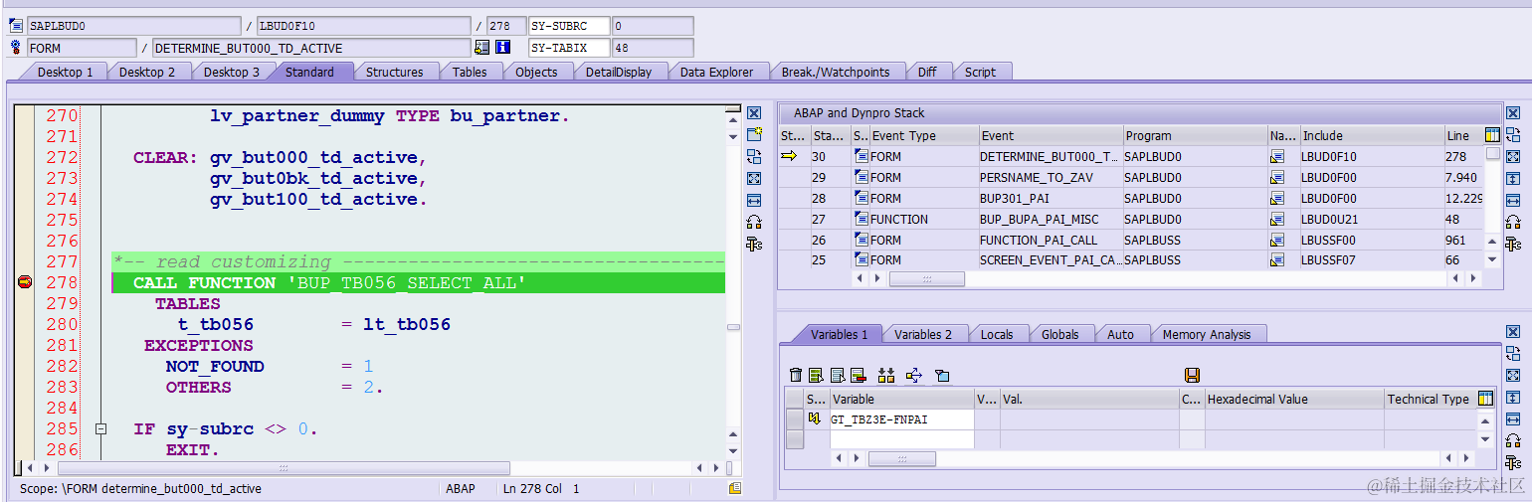This screenshot has width=1532, height=502.
Task: Switch to the Desktop 1 tab
Action: (65, 72)
